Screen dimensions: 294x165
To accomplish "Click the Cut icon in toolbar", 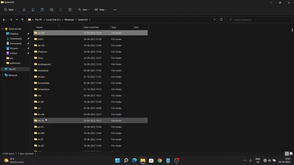I will (24, 10).
